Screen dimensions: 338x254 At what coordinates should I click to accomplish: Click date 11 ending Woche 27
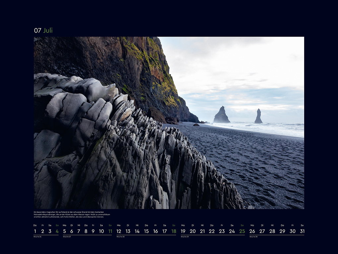tap(110, 231)
